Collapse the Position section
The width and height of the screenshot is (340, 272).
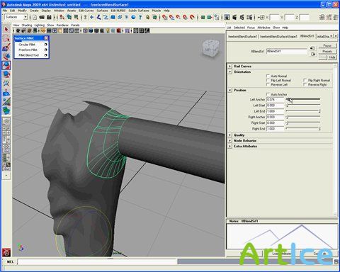(230, 90)
